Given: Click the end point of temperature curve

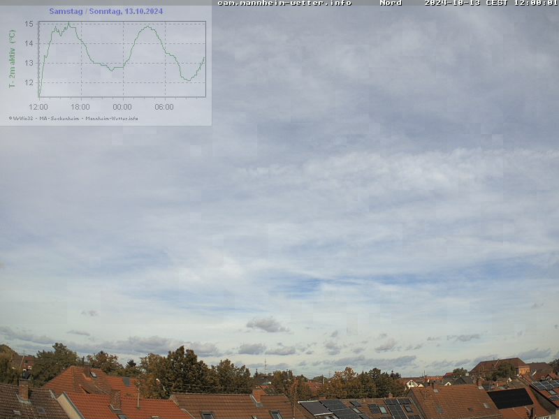Looking at the screenshot, I should pyautogui.click(x=204, y=58).
